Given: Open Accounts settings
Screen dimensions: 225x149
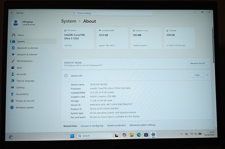Looking at the screenshot, I should point(33,74).
